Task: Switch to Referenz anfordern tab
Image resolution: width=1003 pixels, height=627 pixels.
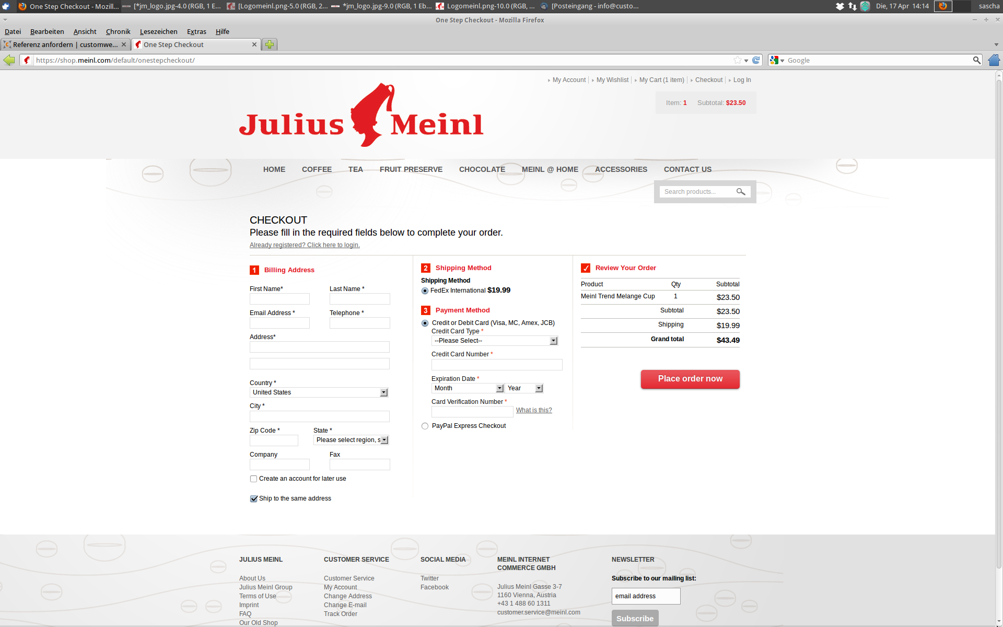Action: (65, 44)
